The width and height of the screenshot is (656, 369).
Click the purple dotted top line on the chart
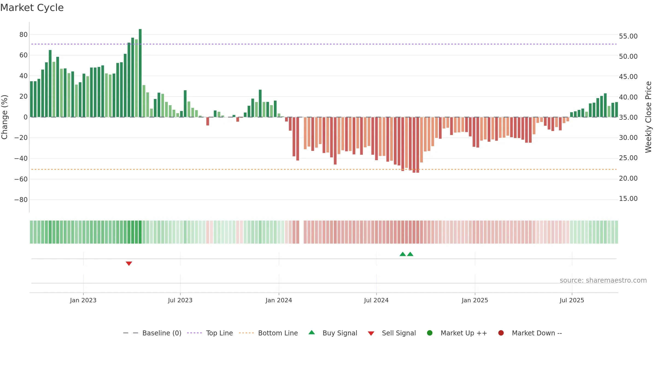click(x=324, y=44)
